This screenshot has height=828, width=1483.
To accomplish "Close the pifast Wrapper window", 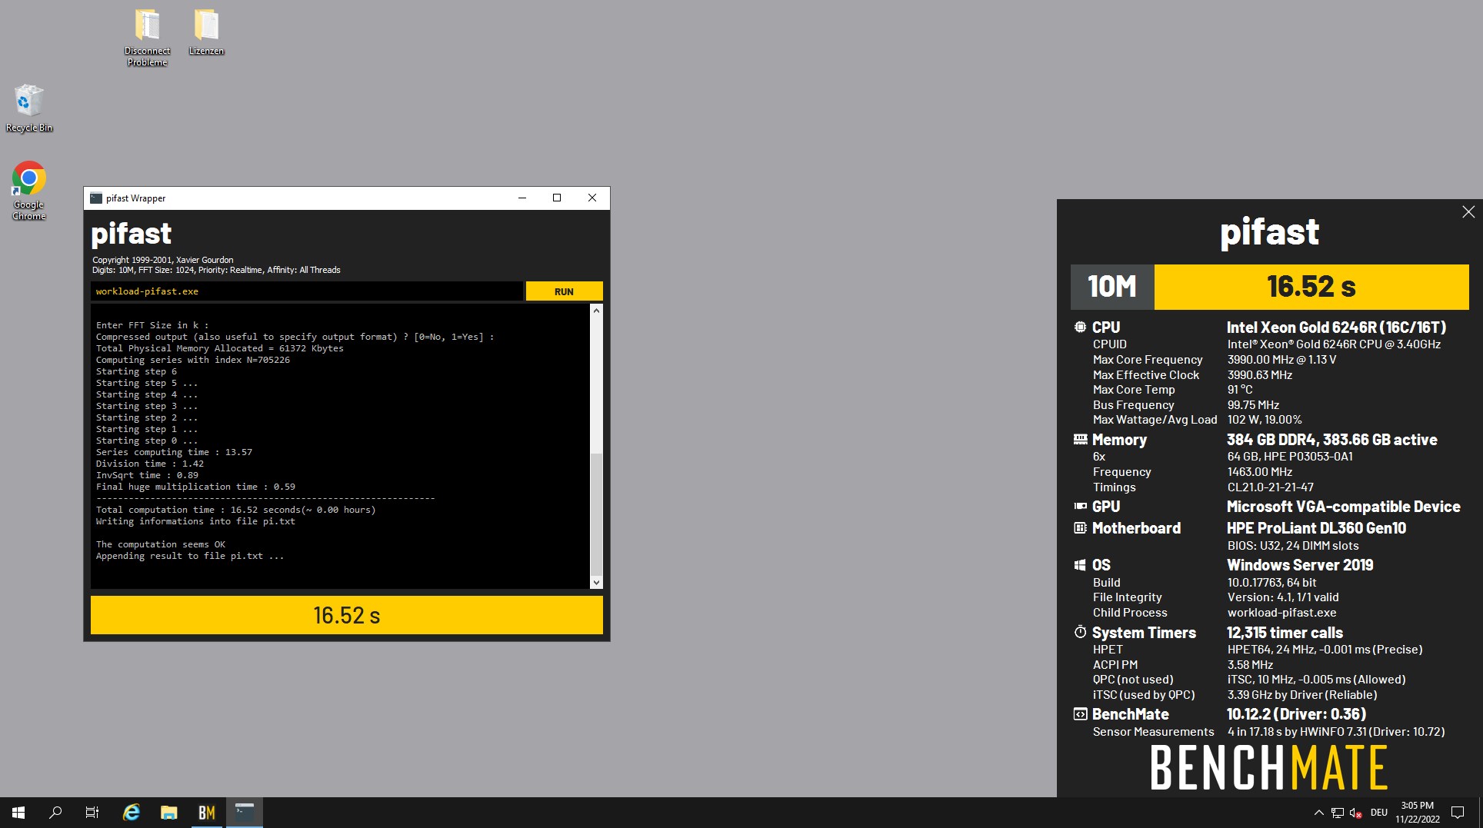I will (592, 198).
